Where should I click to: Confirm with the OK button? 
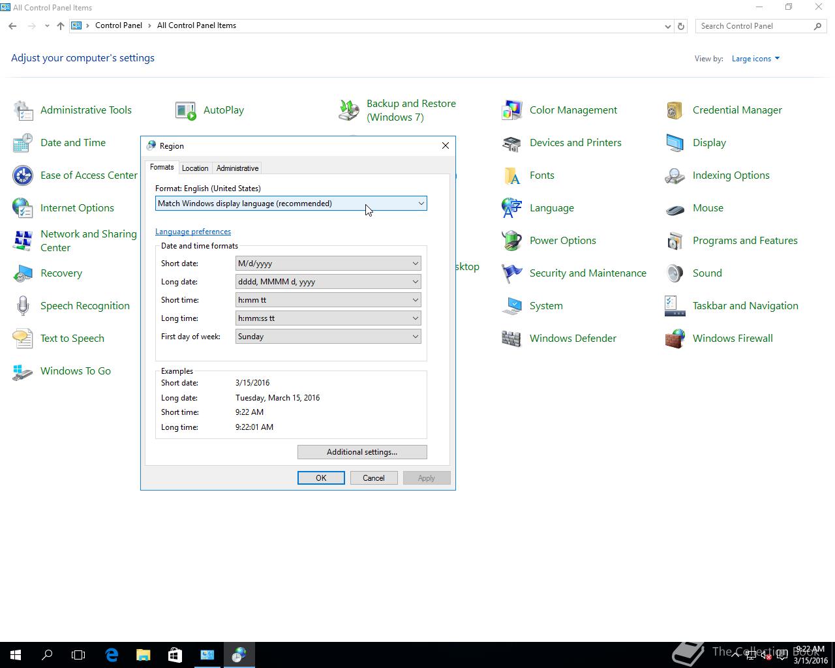[321, 478]
